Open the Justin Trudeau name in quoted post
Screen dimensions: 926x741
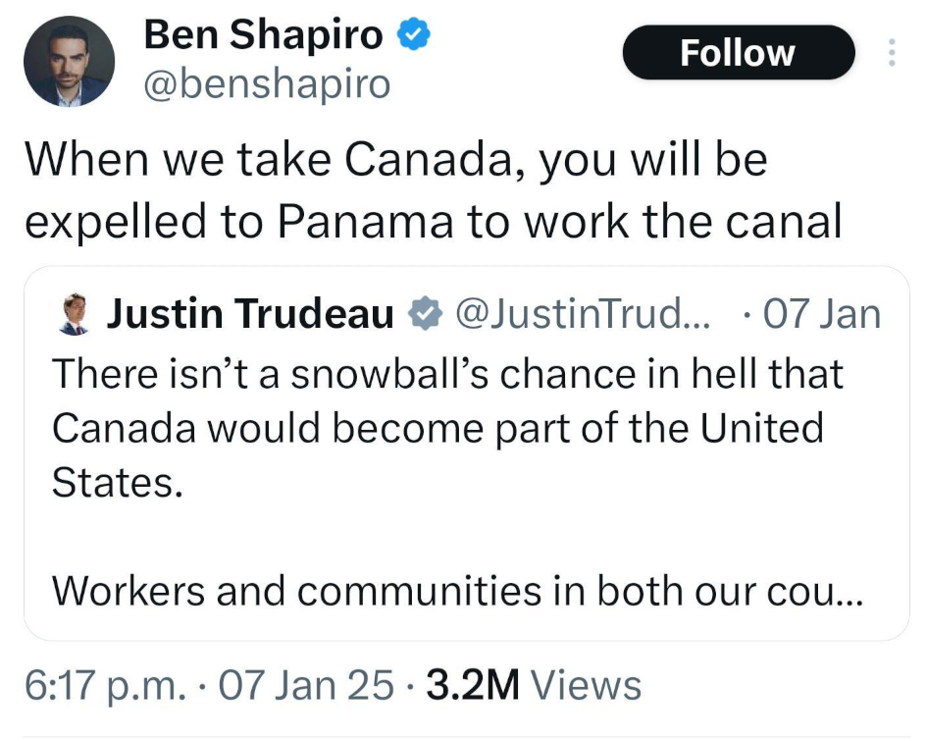click(x=249, y=315)
